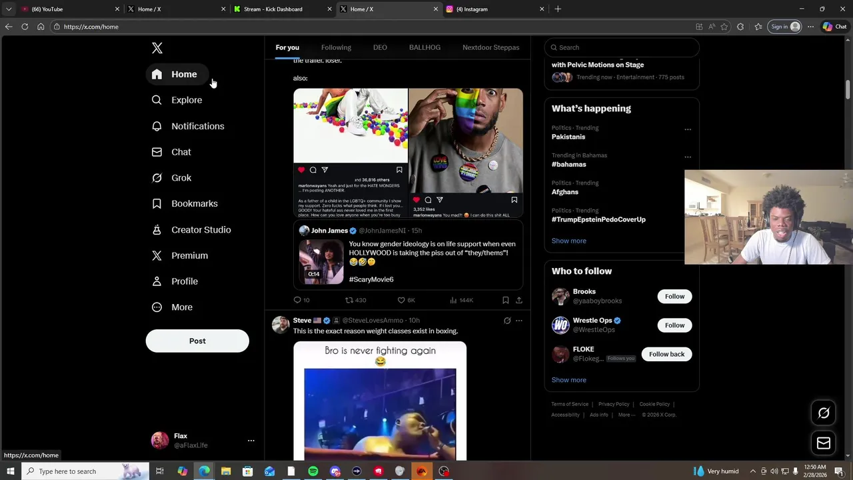Switch to the Following tab
The height and width of the screenshot is (480, 853).
[x=336, y=47]
